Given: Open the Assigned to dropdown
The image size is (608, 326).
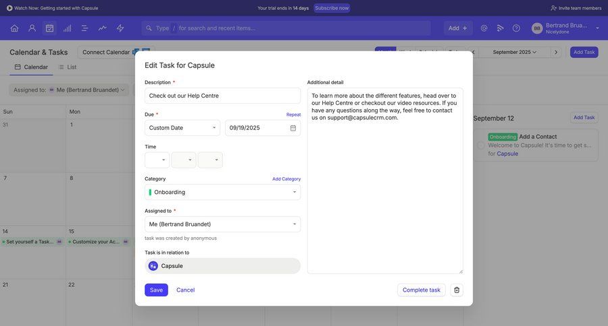Looking at the screenshot, I should (x=222, y=224).
